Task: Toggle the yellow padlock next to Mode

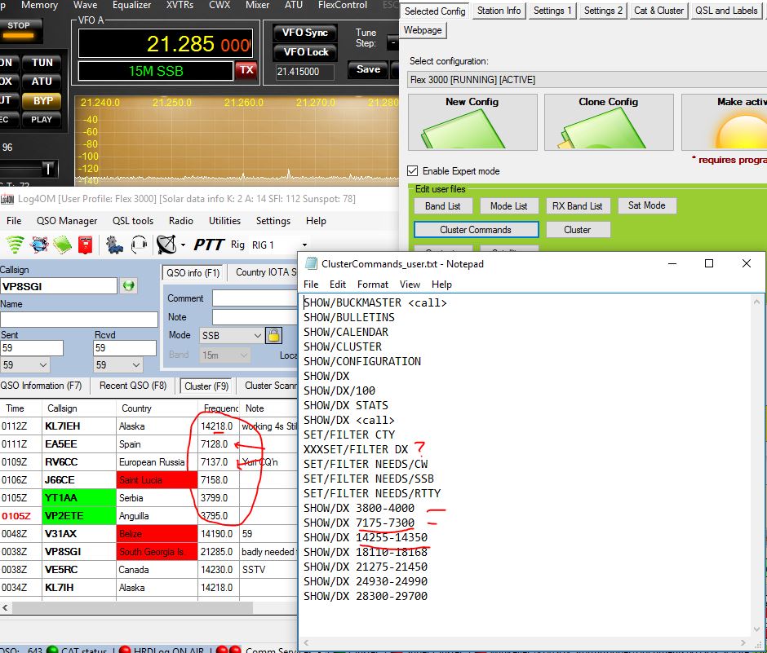Action: coord(274,335)
